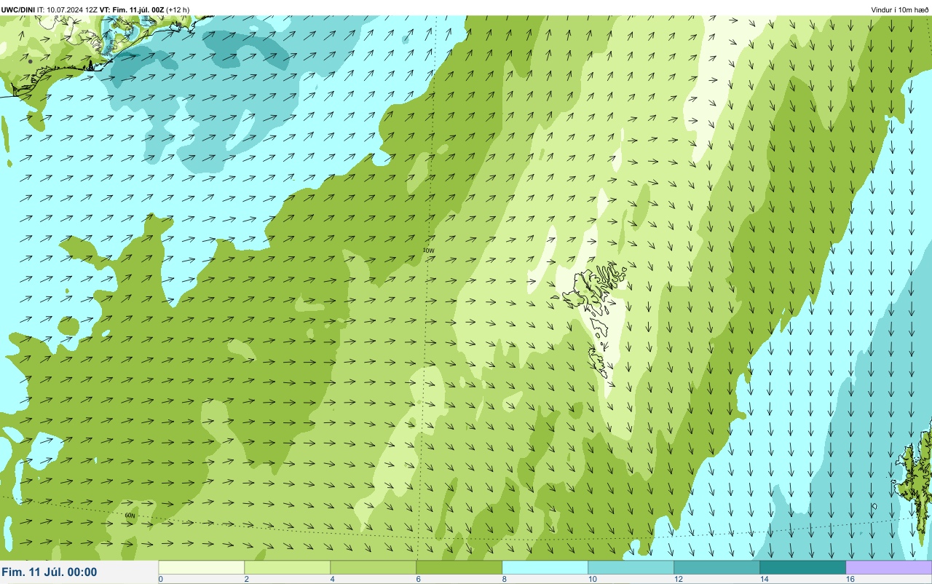
Task: Pick the 6–8 olive green legend swatch
Action: pos(459,567)
